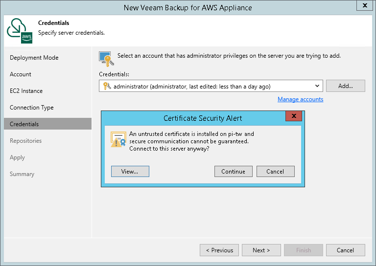Click the AWS cloud wizard icon
The height and width of the screenshot is (266, 376).
coord(20,31)
